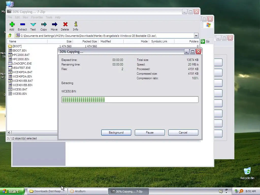
Task: Open the address bar path dropdown
Action: (x=196, y=36)
